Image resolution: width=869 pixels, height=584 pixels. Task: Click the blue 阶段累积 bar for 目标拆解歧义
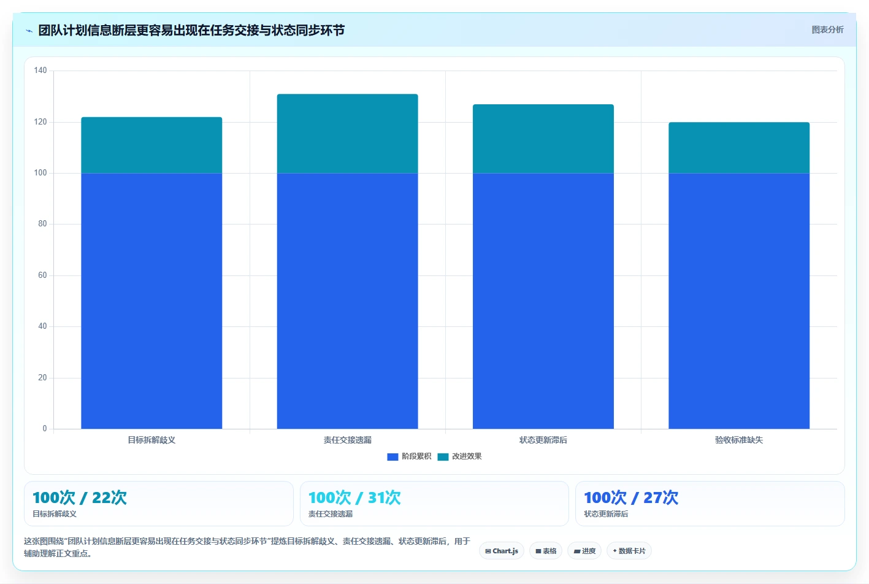click(151, 301)
